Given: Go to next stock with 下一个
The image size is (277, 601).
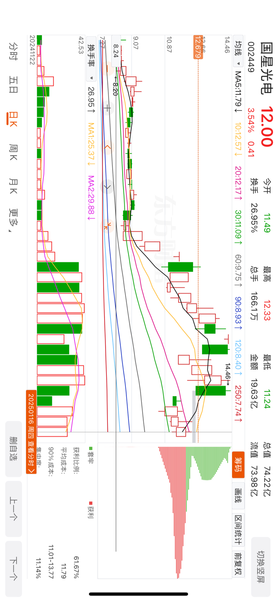Looking at the screenshot, I should 14,569.
